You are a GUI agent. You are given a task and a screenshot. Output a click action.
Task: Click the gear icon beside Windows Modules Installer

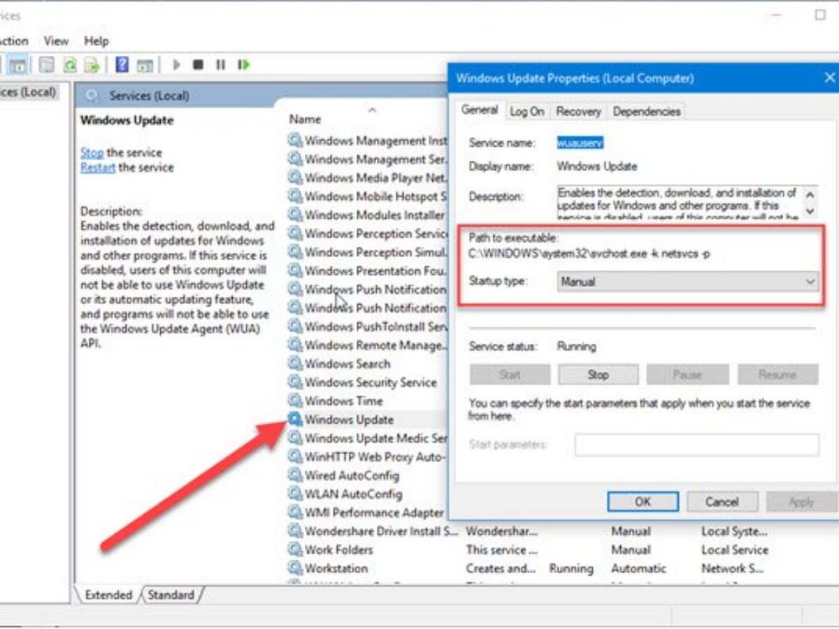click(295, 215)
